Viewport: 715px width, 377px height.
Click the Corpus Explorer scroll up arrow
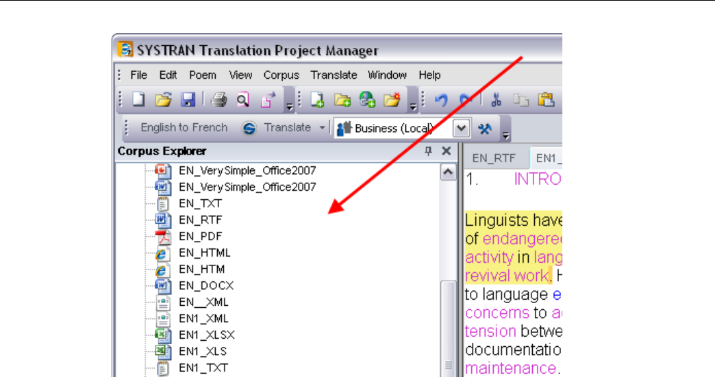coord(448,172)
